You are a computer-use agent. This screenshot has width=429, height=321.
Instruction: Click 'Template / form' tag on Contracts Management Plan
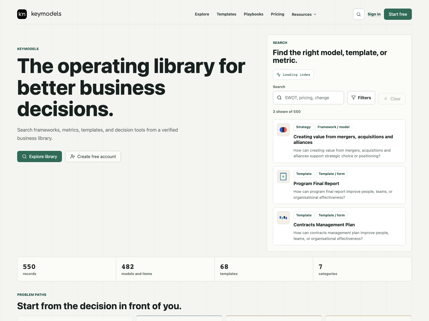pos(332,215)
